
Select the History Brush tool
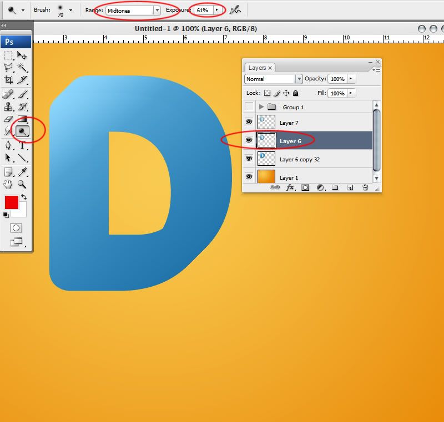[x=22, y=106]
